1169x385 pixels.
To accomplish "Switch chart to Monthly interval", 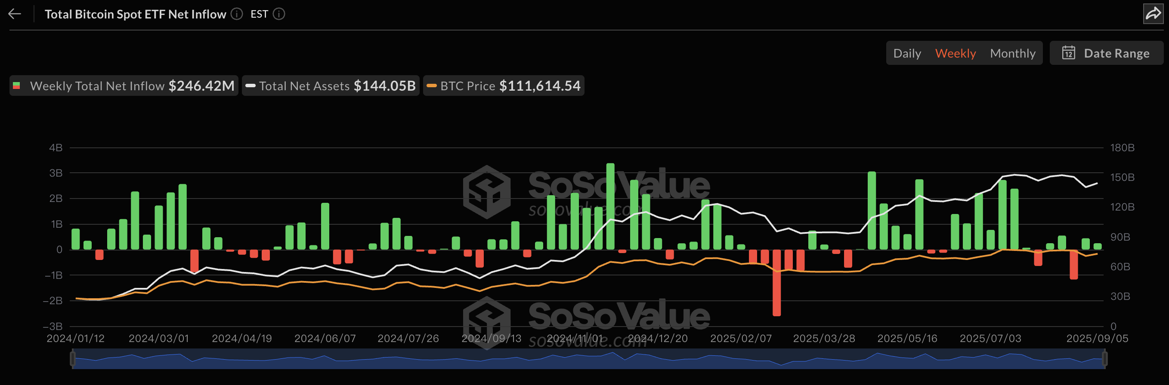I will [x=1012, y=53].
